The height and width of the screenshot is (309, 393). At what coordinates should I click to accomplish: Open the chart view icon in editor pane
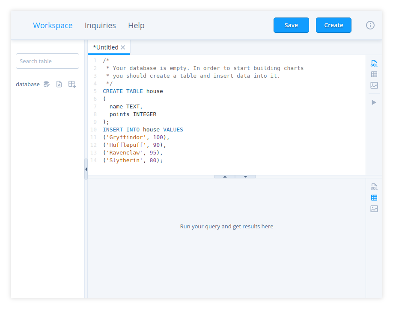(374, 85)
